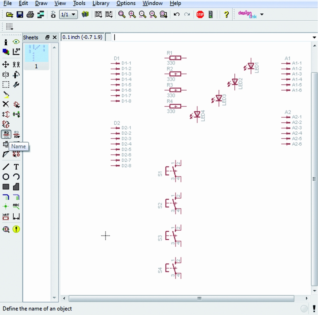Toggle the grid settings button
Screen dimensions: 318x315
point(9,26)
